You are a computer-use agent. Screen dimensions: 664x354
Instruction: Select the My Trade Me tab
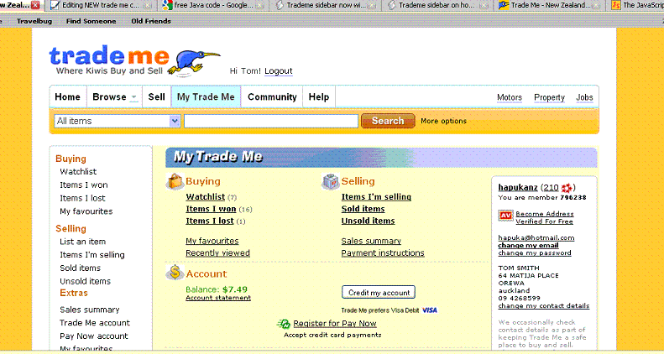coord(206,96)
